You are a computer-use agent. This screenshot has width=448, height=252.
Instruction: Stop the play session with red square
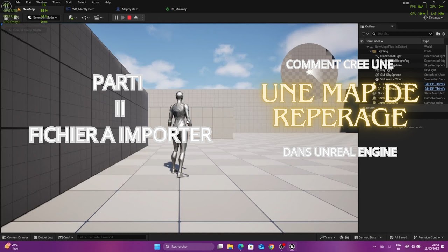click(129, 17)
